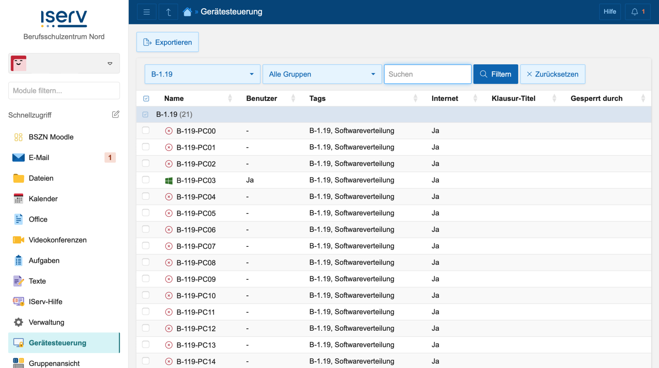Click offline status icon for B-119-PC07
Screen dimensions: 659x368
point(169,246)
